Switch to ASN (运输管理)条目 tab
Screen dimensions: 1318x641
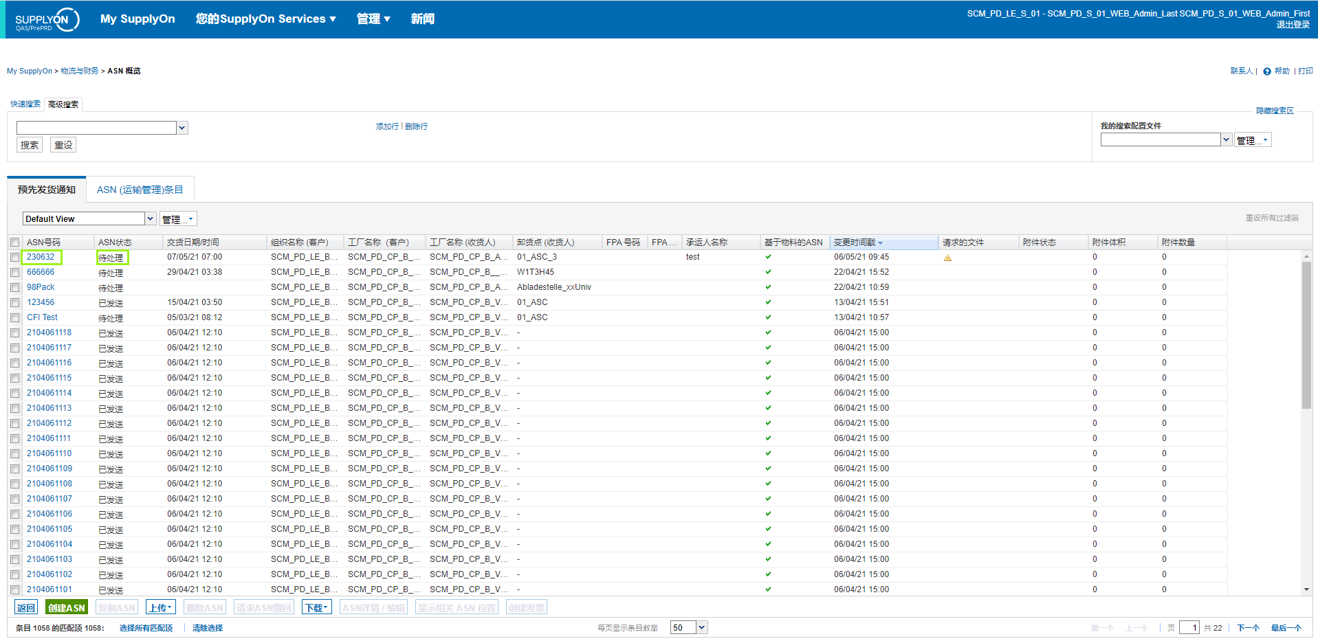(140, 190)
